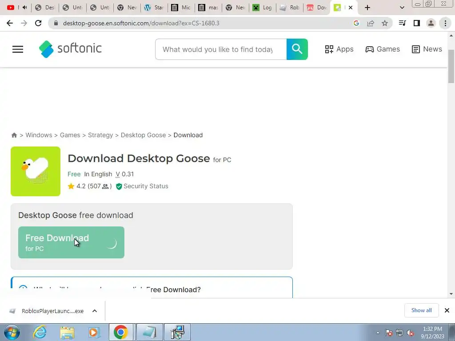Switch to the 'Mic' tab
The height and width of the screenshot is (341, 455).
(x=181, y=8)
